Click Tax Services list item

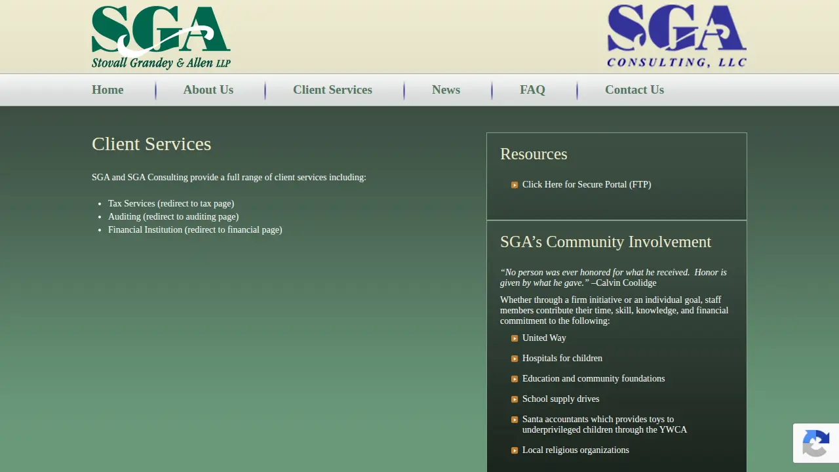[x=171, y=203]
